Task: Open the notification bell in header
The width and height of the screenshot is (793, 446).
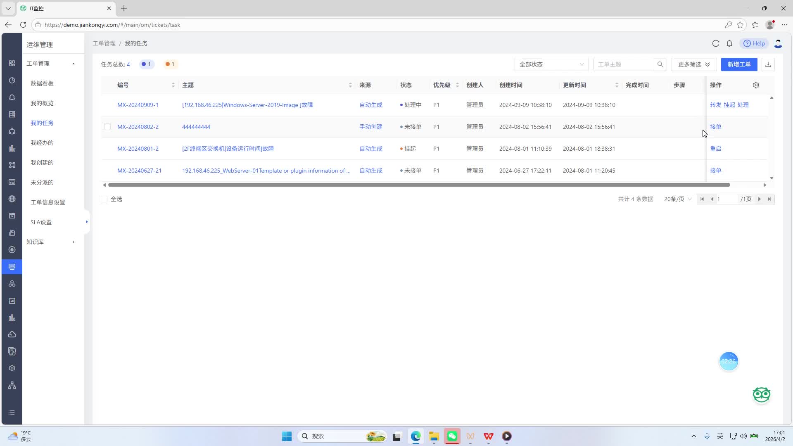Action: [x=729, y=43]
